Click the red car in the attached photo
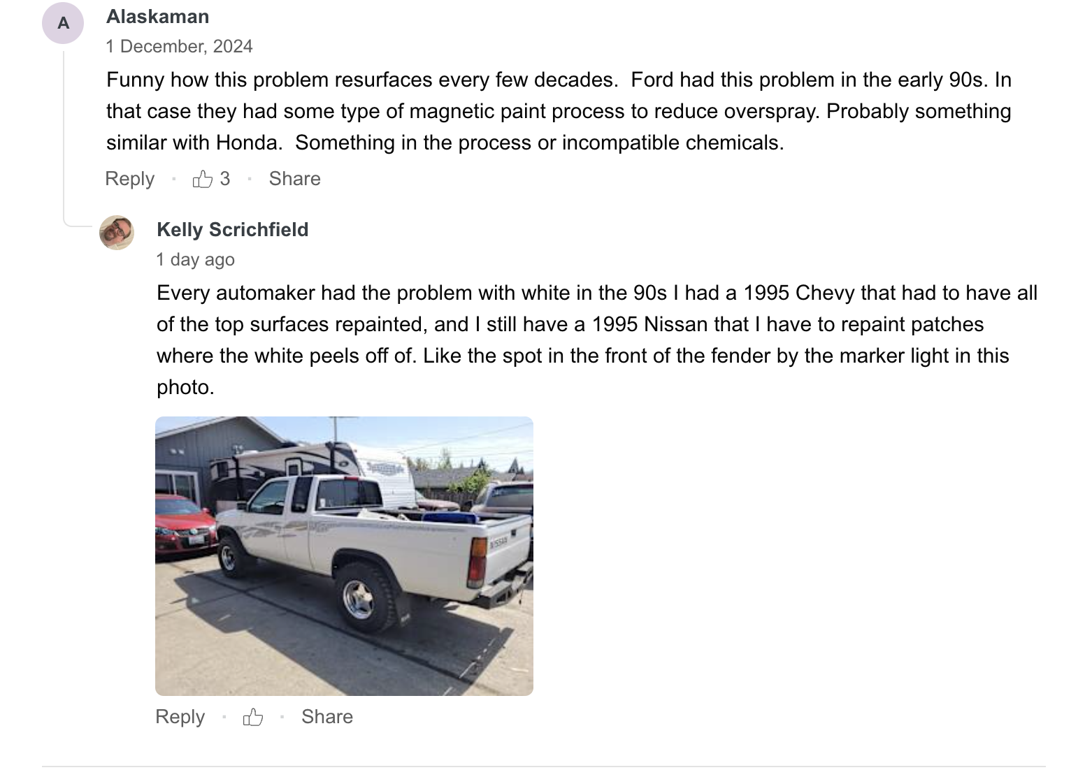Image resolution: width=1092 pixels, height=777 pixels. click(x=183, y=525)
